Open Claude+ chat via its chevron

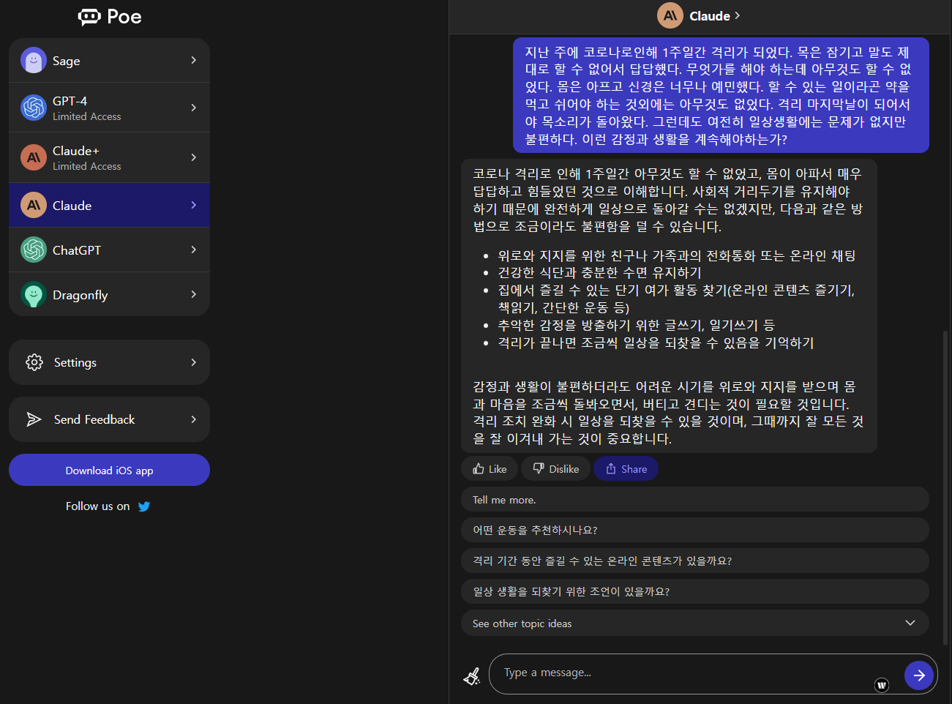coord(193,157)
